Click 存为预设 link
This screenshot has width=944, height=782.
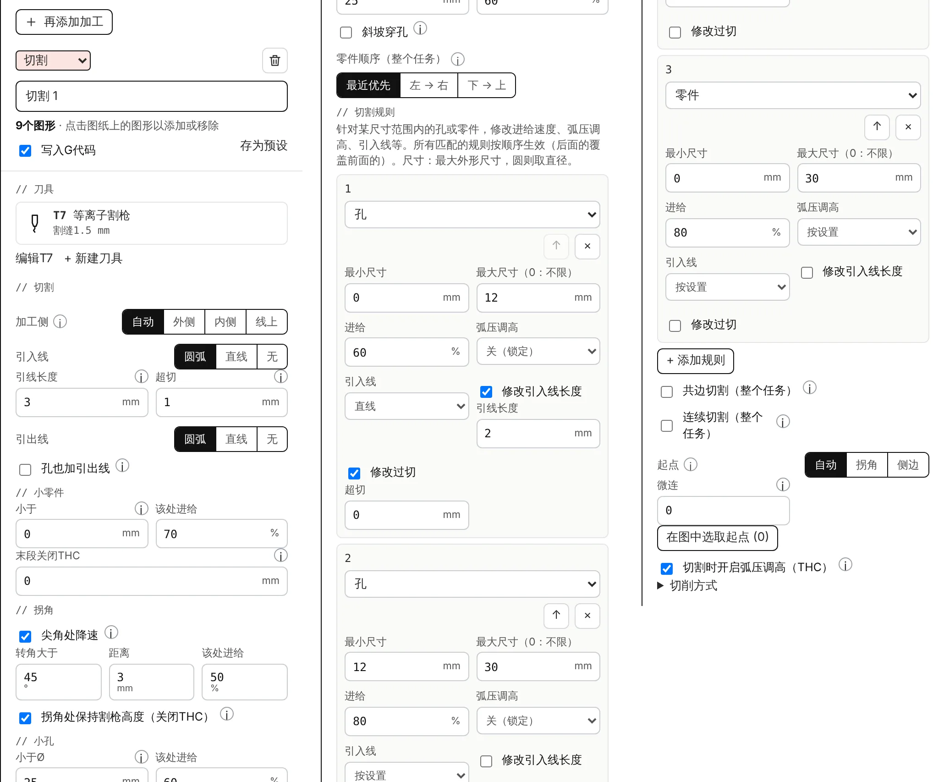click(x=263, y=146)
